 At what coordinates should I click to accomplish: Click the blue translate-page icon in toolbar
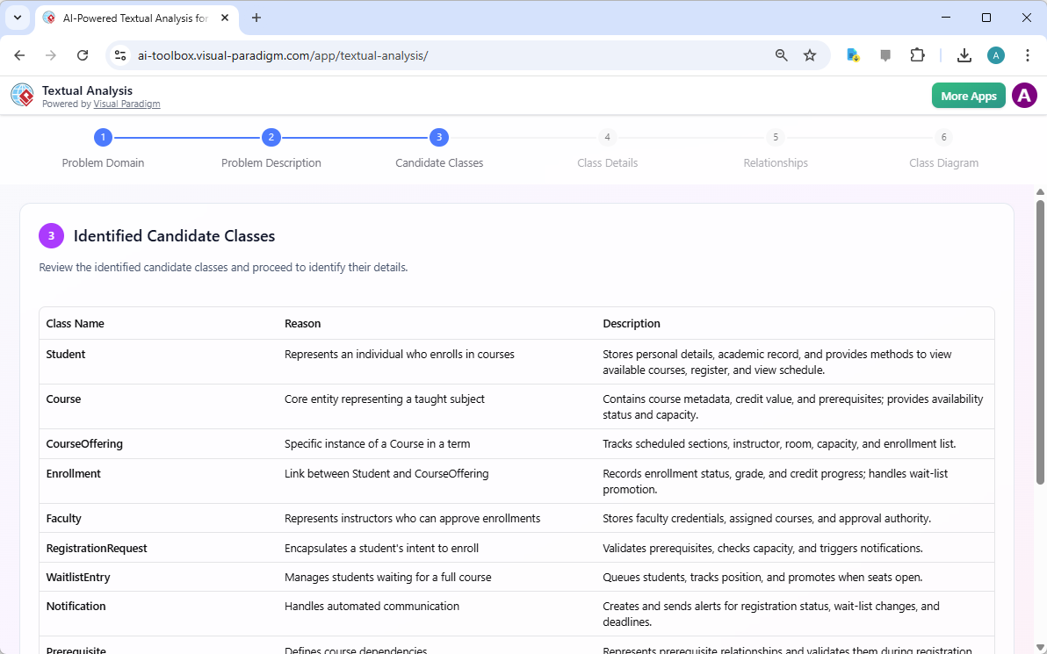point(852,54)
